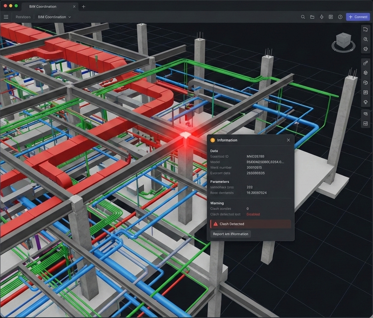Open the hamburger menu
The height and width of the screenshot is (318, 373).
[6, 17]
